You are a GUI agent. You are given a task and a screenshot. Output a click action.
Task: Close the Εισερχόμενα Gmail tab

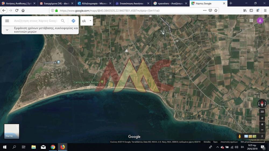point(72,3)
